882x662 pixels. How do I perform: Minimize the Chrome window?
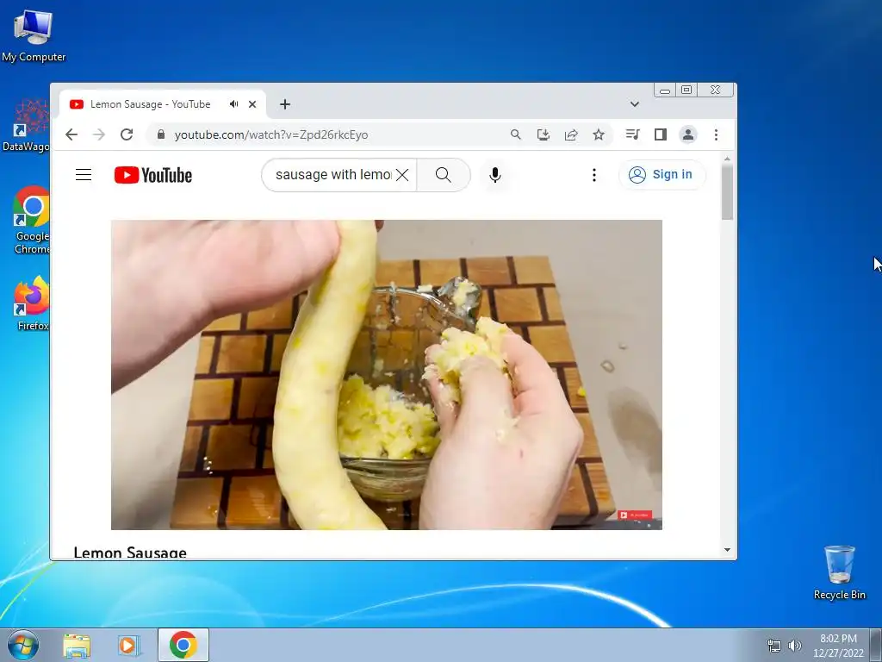pyautogui.click(x=665, y=90)
